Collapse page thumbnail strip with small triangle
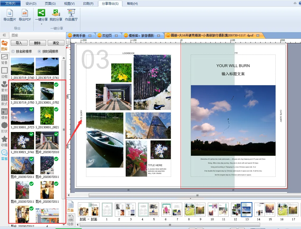The width and height of the screenshot is (301, 229). (x=190, y=199)
